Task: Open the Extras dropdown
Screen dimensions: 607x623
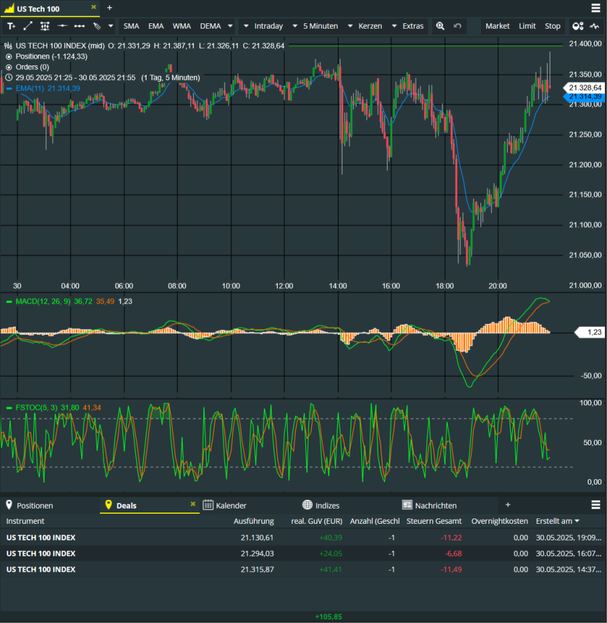Action: coord(408,26)
